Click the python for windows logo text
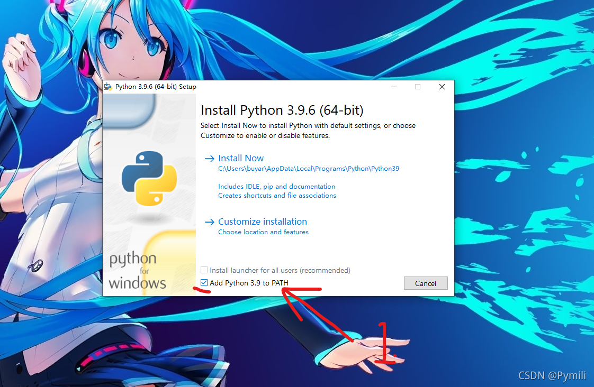This screenshot has width=594, height=387. (137, 270)
